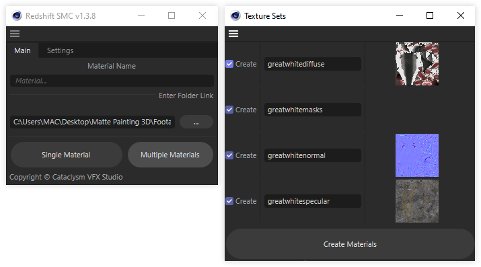Select the greatwhitespecular gray texture thumbnail

(x=417, y=201)
